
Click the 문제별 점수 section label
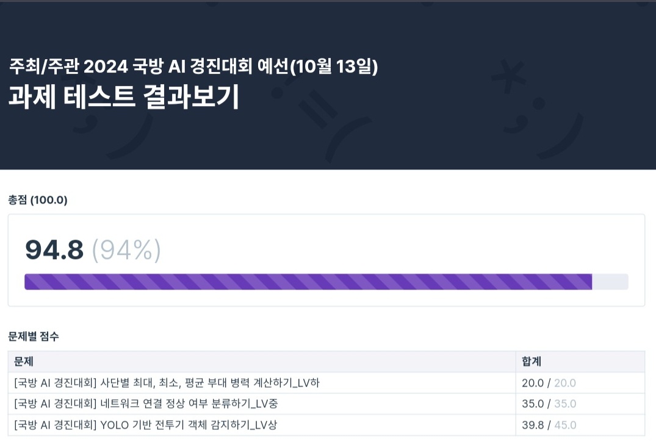(34, 336)
